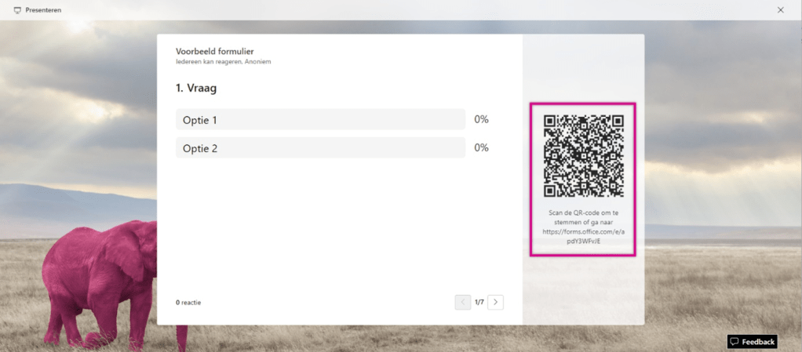
Task: Go to the next question with right chevron
Action: tap(496, 302)
